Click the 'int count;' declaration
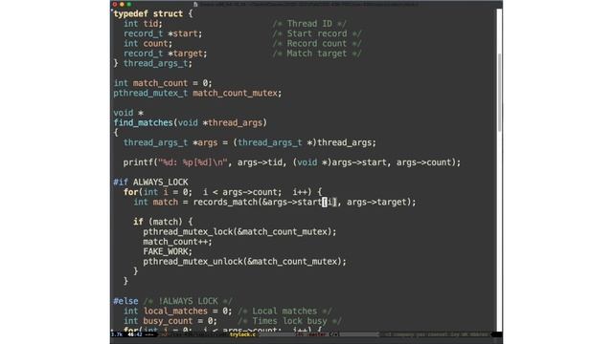613x344 pixels. 148,43
